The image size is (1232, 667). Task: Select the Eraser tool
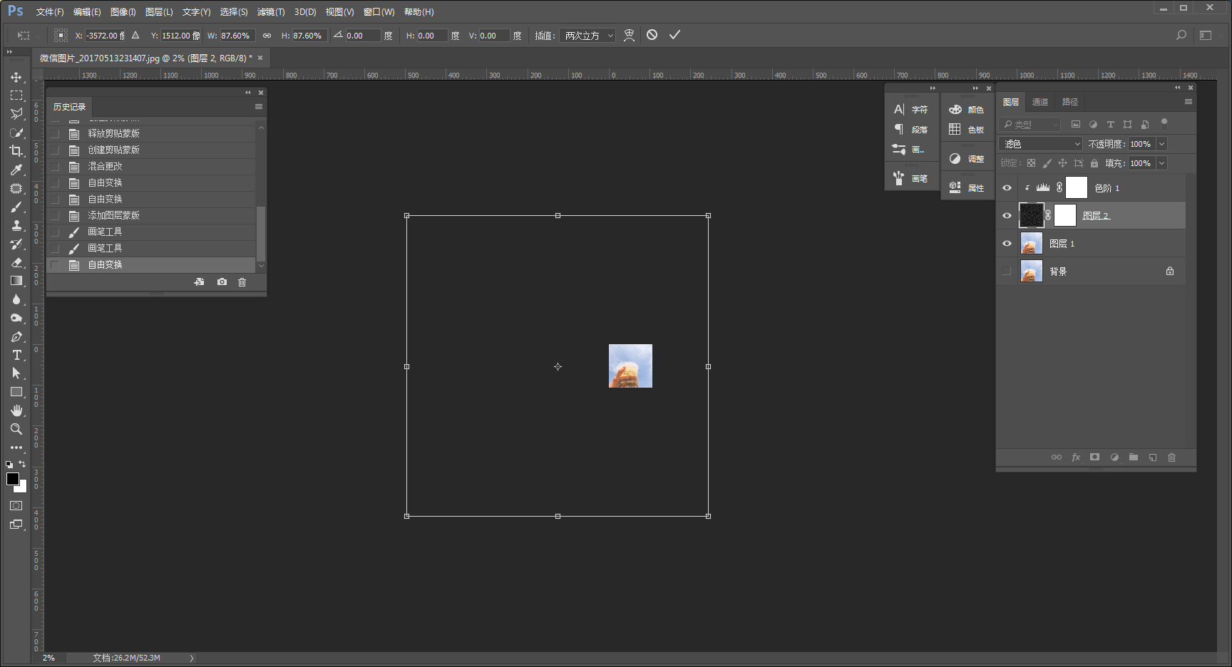click(x=16, y=262)
